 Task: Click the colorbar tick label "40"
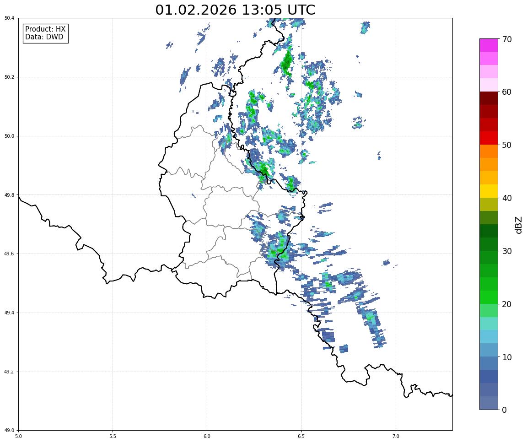507,198
